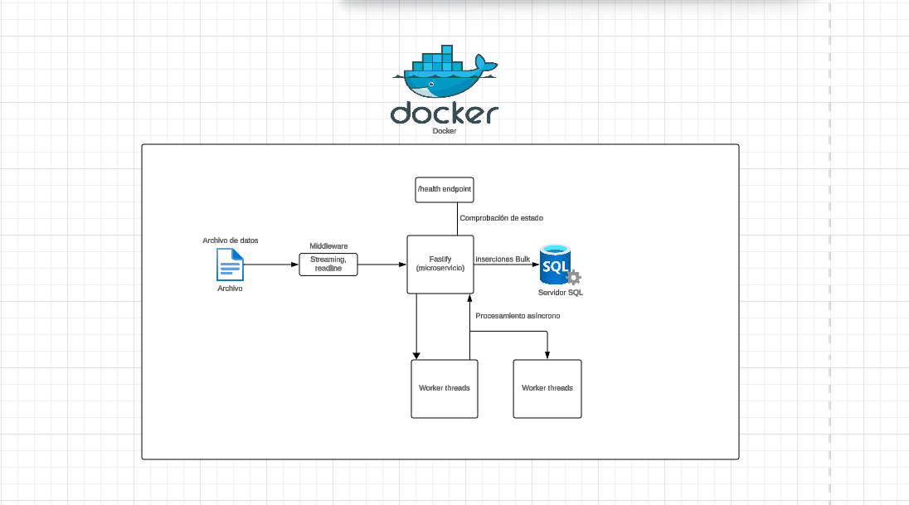Viewport: 909px width, 505px height.
Task: Click the Fastify (microservicio) box
Action: [440, 265]
